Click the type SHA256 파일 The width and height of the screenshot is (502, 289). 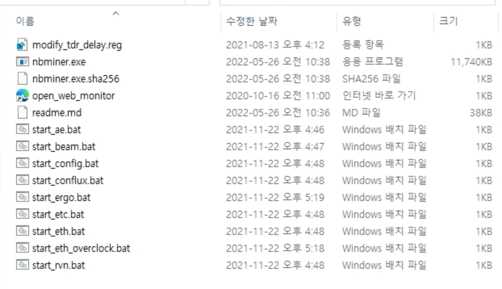(x=371, y=79)
